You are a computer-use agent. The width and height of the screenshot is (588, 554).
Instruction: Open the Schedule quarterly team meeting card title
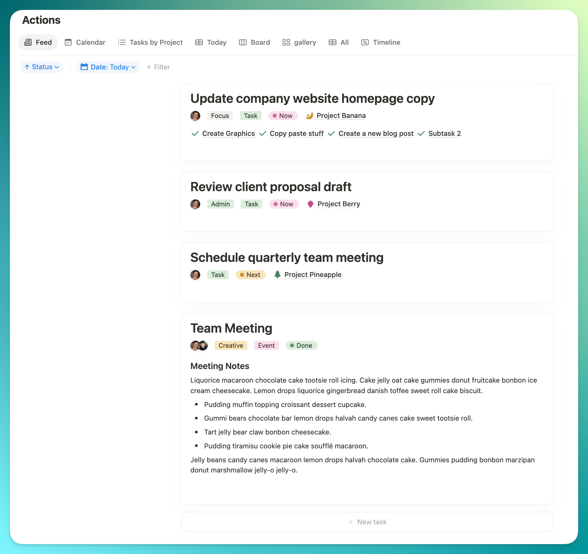(x=287, y=258)
